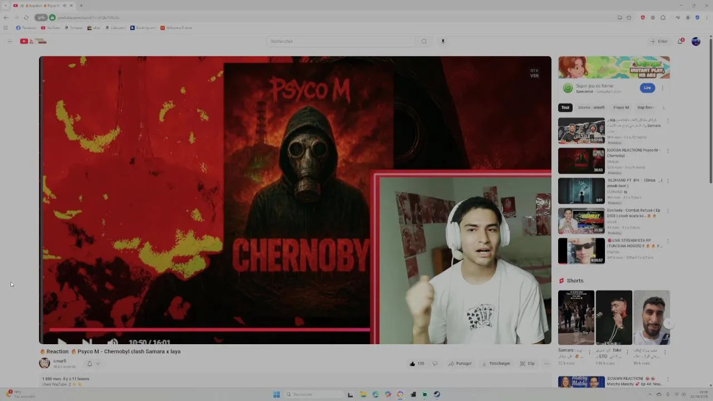713x401 pixels.
Task: Click the search magnifier button
Action: 424,41
